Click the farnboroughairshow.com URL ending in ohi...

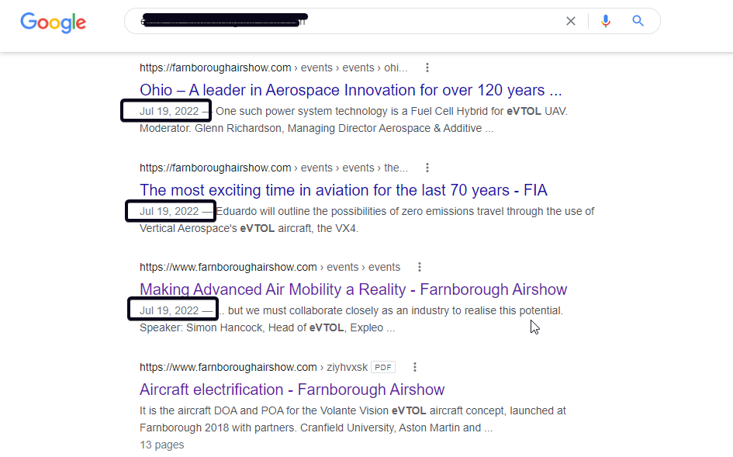(274, 68)
